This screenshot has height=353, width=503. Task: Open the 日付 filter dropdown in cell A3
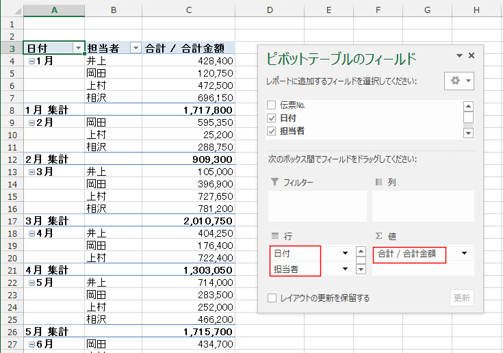[77, 48]
